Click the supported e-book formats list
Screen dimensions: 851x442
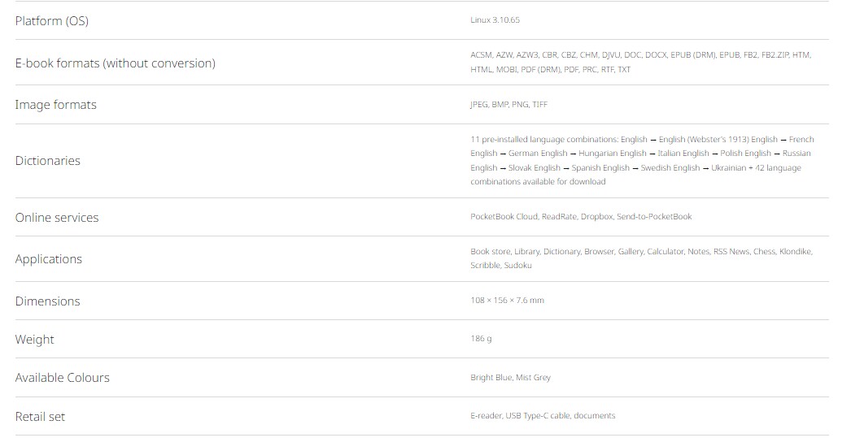point(640,62)
